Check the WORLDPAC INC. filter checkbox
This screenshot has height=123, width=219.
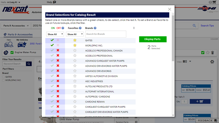(x=3, y=80)
